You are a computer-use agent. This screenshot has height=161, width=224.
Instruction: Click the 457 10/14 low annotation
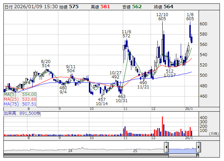pyautogui.click(x=102, y=101)
